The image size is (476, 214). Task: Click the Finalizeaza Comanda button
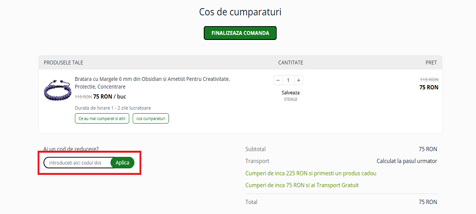[240, 33]
